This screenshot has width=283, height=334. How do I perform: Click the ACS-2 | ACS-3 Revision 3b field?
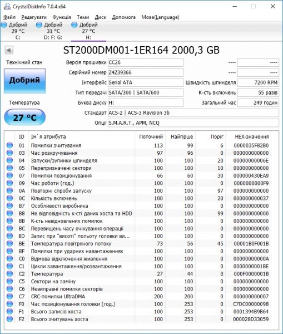point(193,113)
